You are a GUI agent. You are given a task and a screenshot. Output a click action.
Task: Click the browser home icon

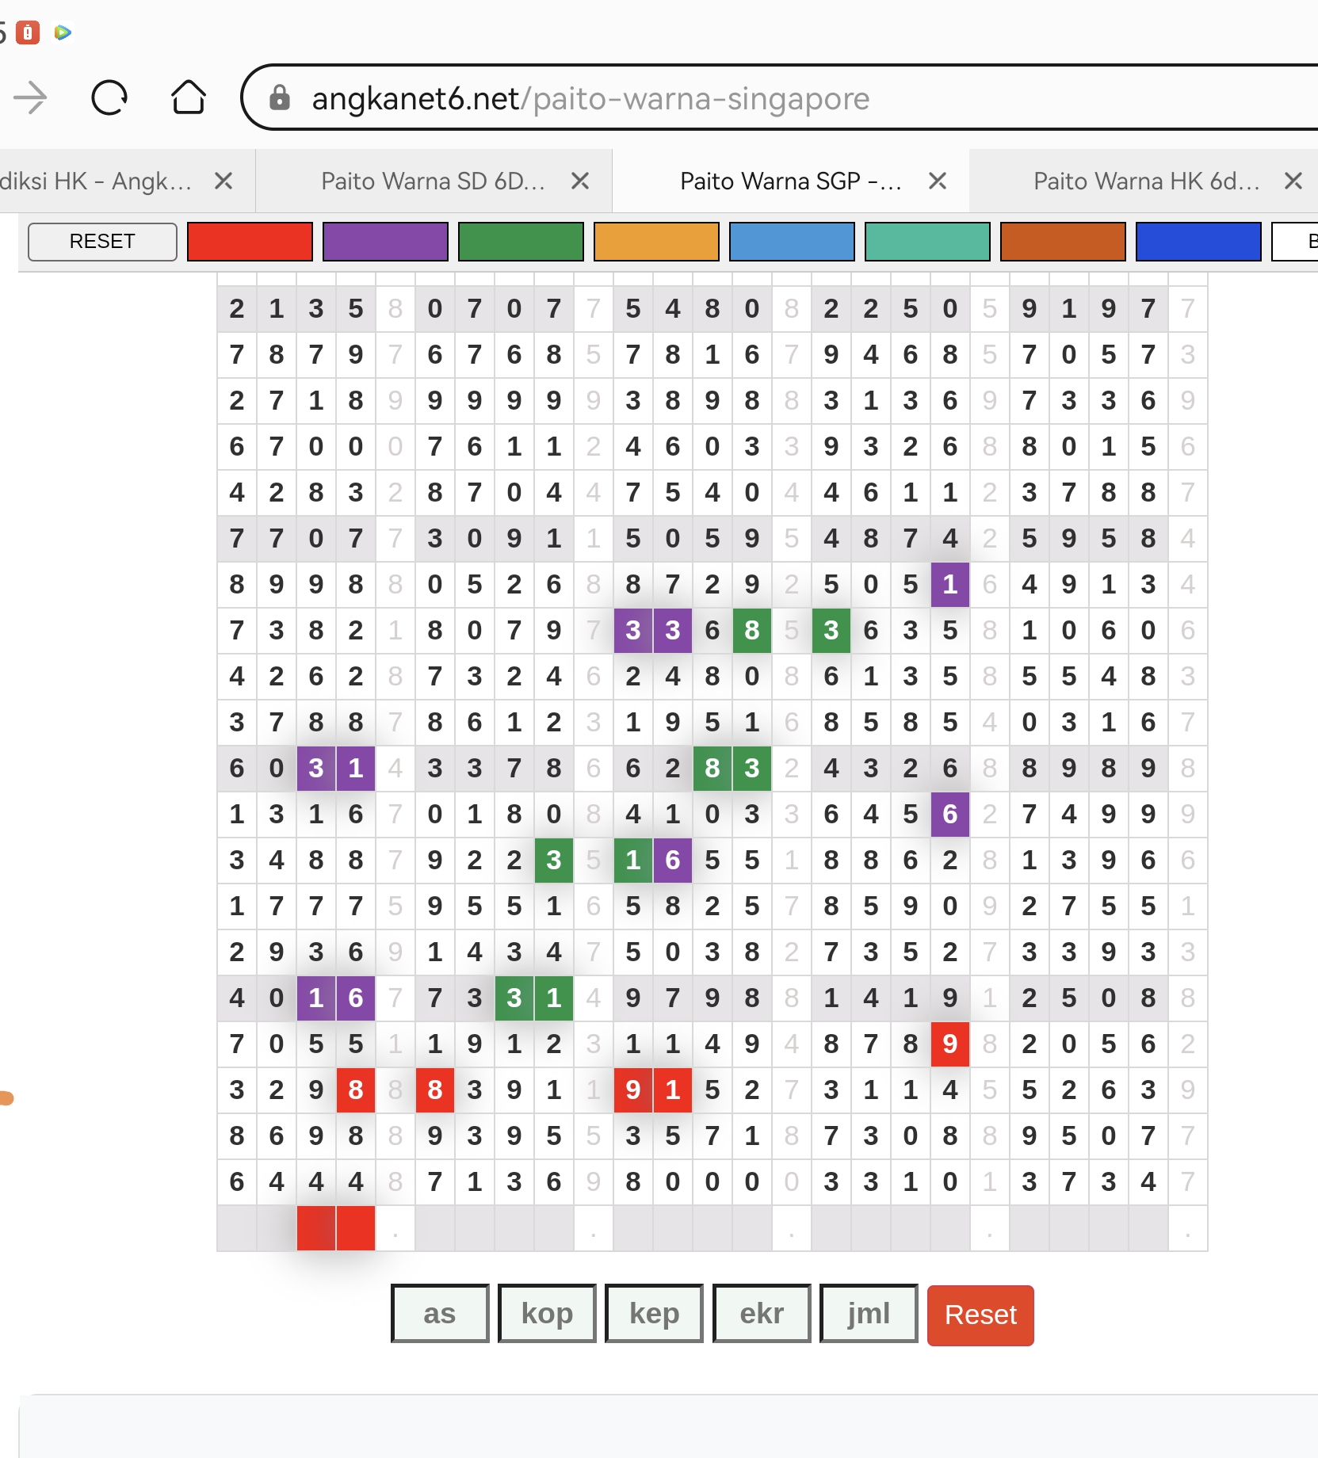189,98
